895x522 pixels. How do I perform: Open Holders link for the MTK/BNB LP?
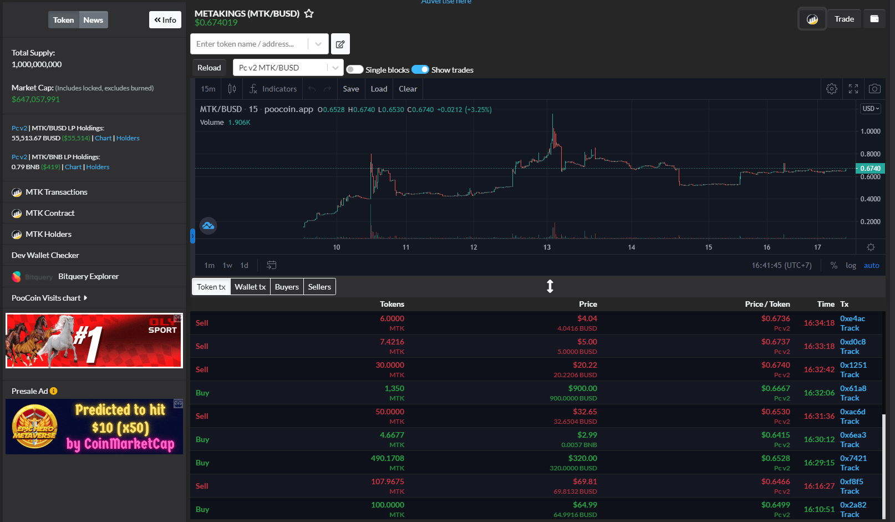98,167
